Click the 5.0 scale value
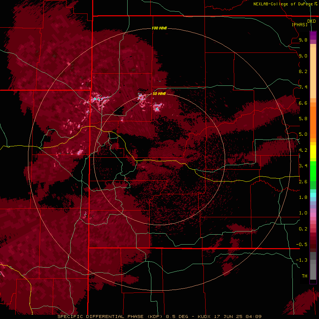Viewport: 319px width, 319px height. (303, 134)
